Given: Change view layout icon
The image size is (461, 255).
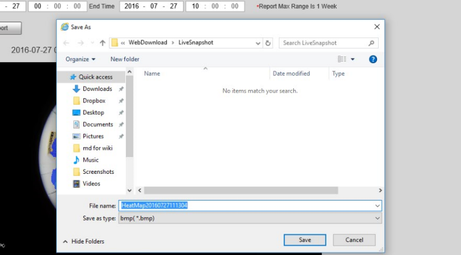Looking at the screenshot, I should [342, 59].
